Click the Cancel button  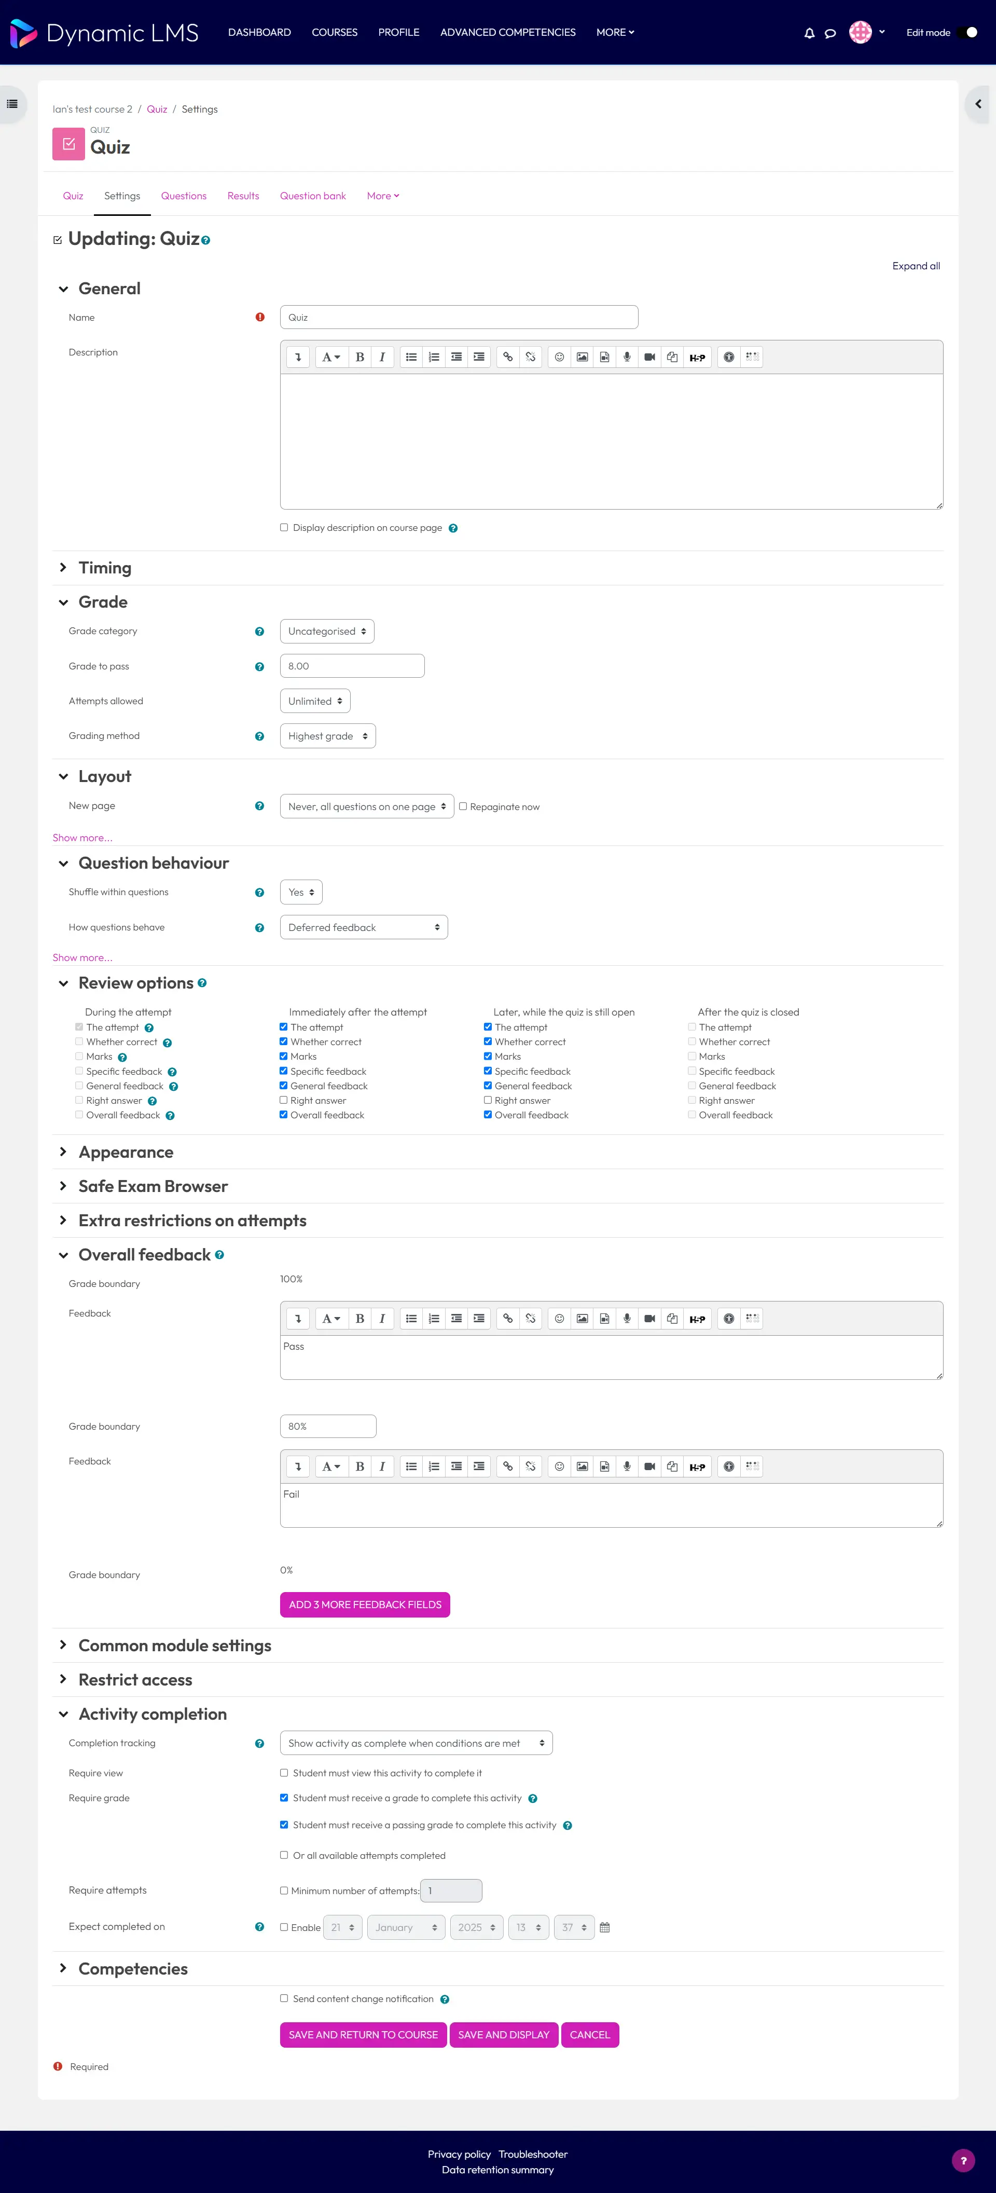[x=590, y=2035]
